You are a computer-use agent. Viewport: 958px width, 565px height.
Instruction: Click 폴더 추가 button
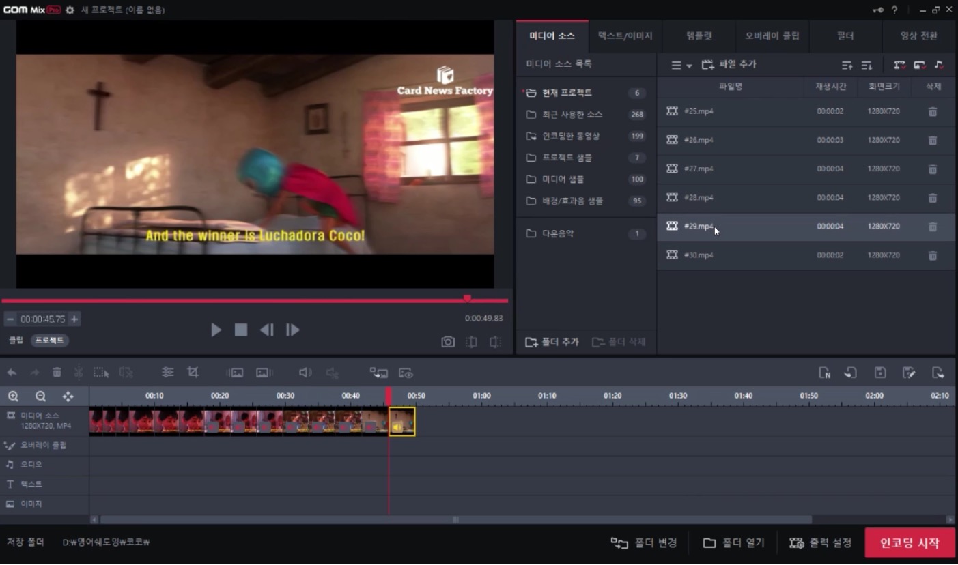coord(550,342)
